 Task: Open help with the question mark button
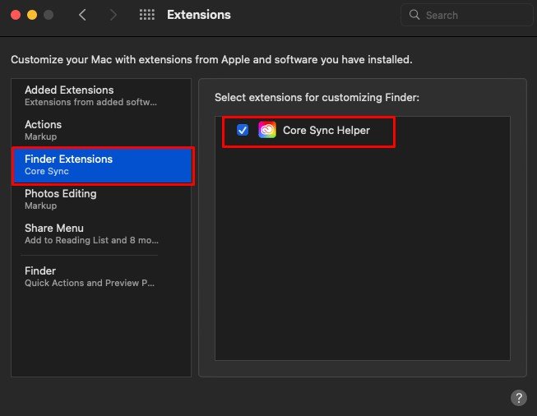[x=519, y=398]
